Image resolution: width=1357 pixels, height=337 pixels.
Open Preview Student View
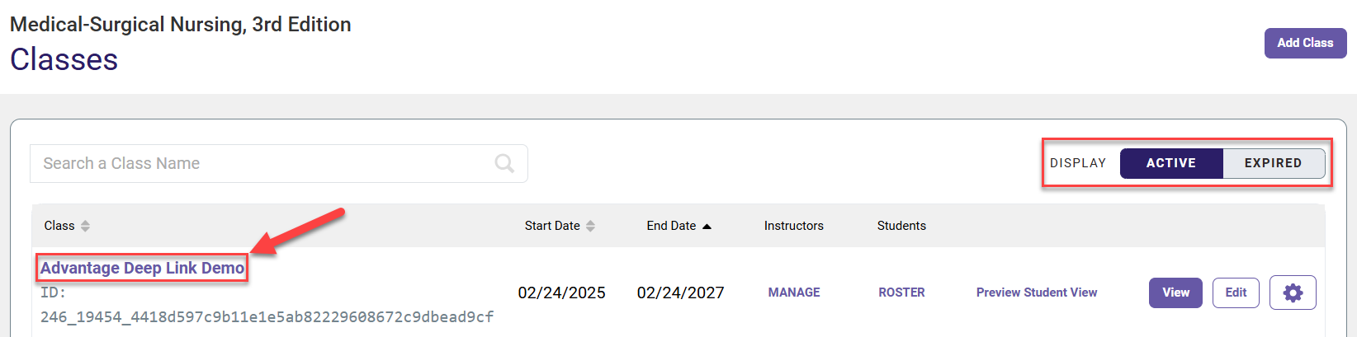click(x=1037, y=293)
